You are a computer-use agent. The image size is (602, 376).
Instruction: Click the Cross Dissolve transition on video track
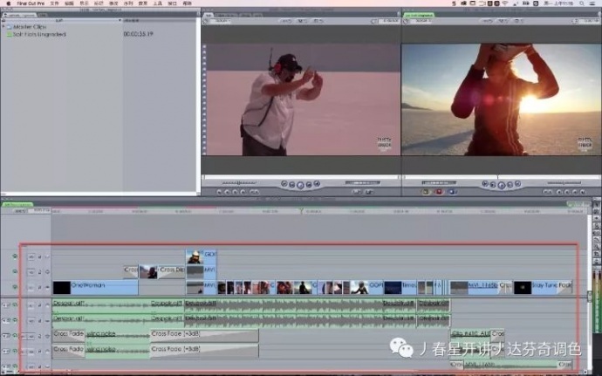click(170, 271)
